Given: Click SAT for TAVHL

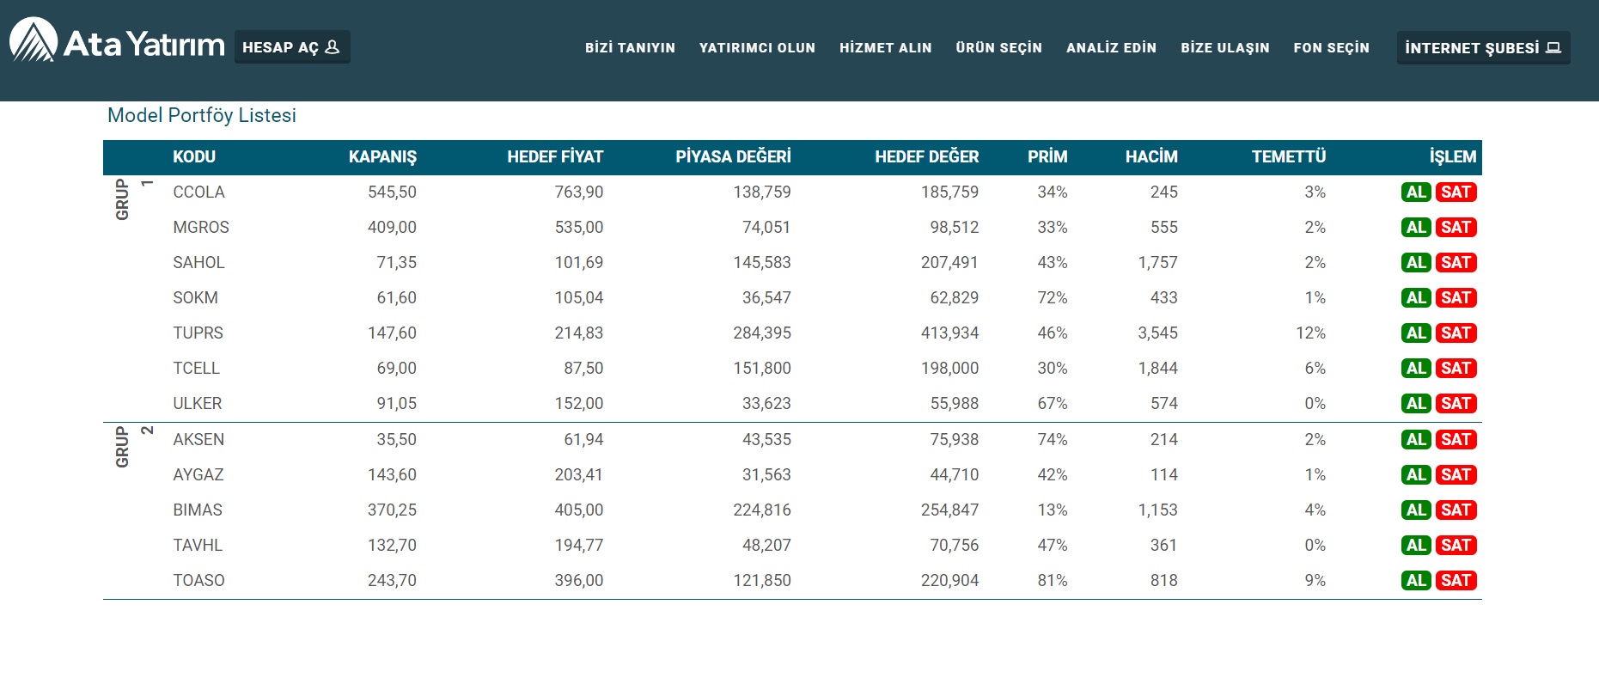Looking at the screenshot, I should coord(1456,546).
